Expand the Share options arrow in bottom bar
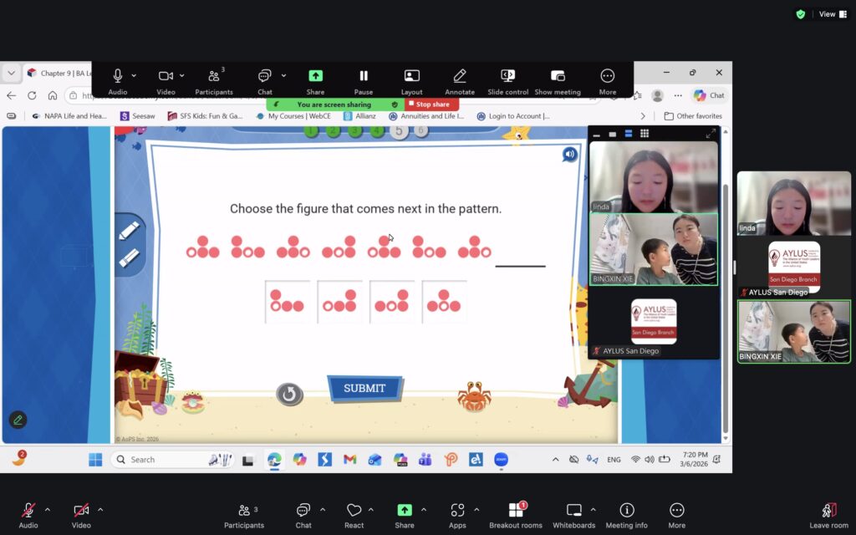The width and height of the screenshot is (856, 535). (424, 509)
